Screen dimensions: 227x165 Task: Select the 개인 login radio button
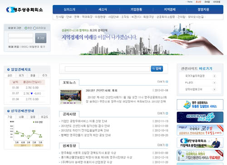point(26,28)
